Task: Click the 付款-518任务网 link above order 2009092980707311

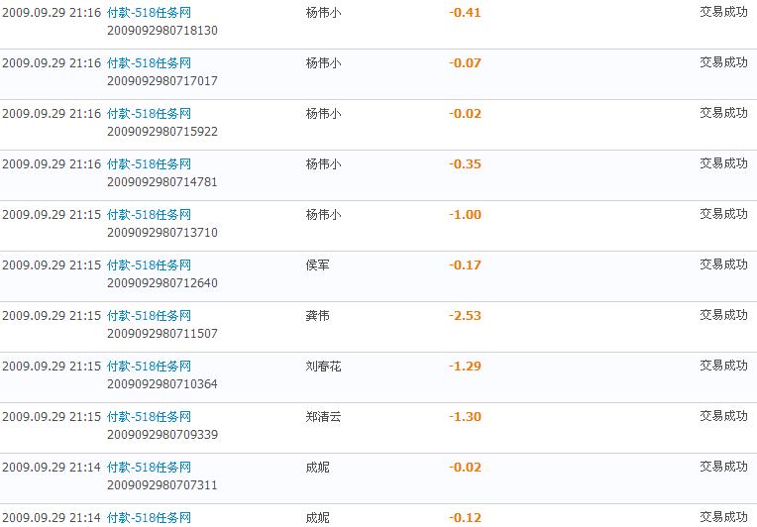Action: click(x=149, y=468)
